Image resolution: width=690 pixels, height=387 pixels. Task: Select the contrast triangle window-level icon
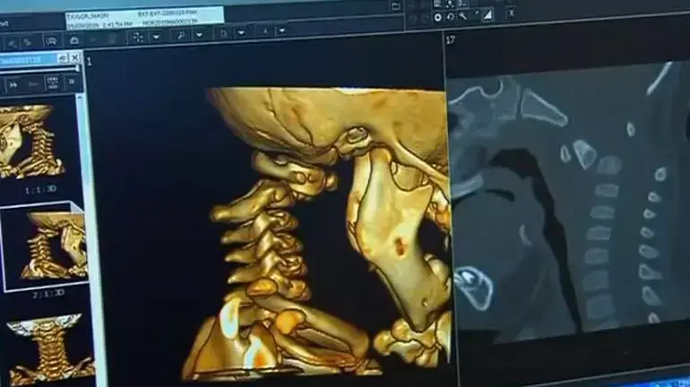click(x=487, y=15)
